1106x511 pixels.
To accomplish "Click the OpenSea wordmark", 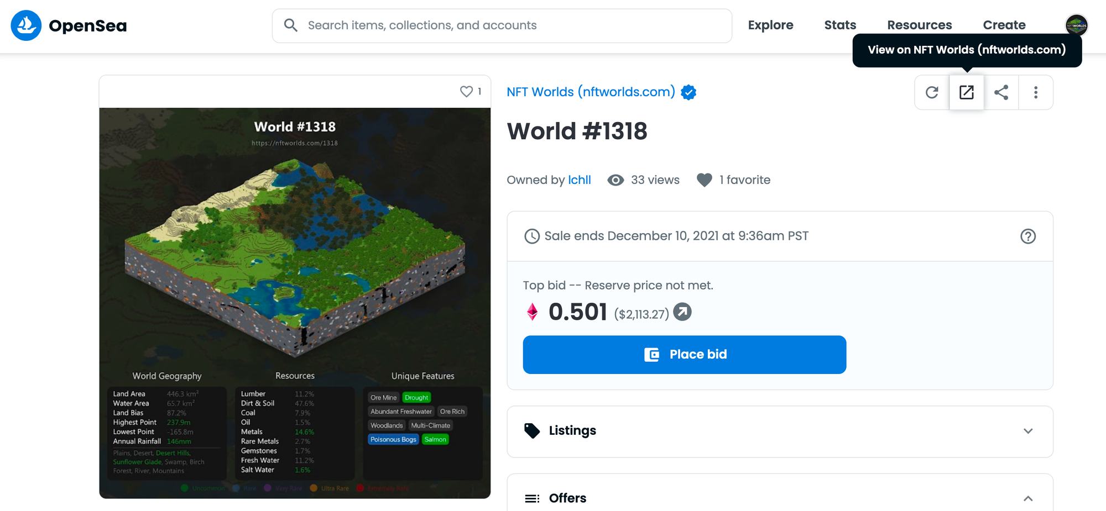I will click(x=88, y=26).
